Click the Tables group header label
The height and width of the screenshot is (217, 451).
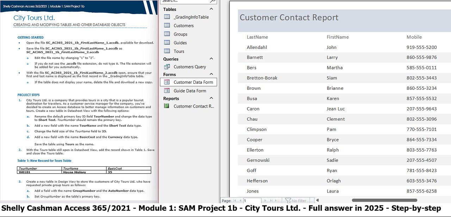point(169,9)
